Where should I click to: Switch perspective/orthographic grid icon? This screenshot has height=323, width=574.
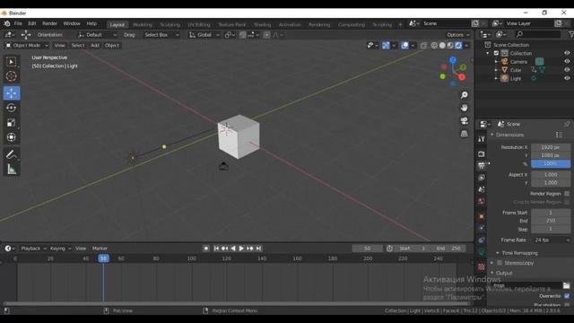click(x=465, y=134)
